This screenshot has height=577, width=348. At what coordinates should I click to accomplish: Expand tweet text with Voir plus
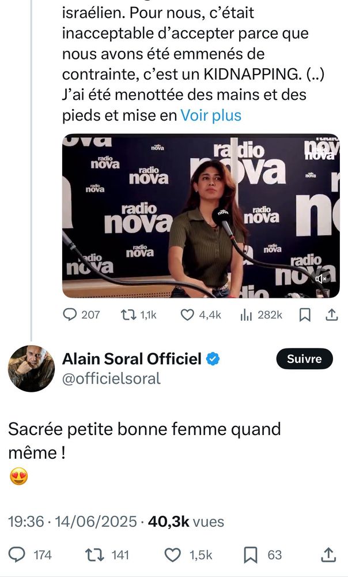click(210, 115)
